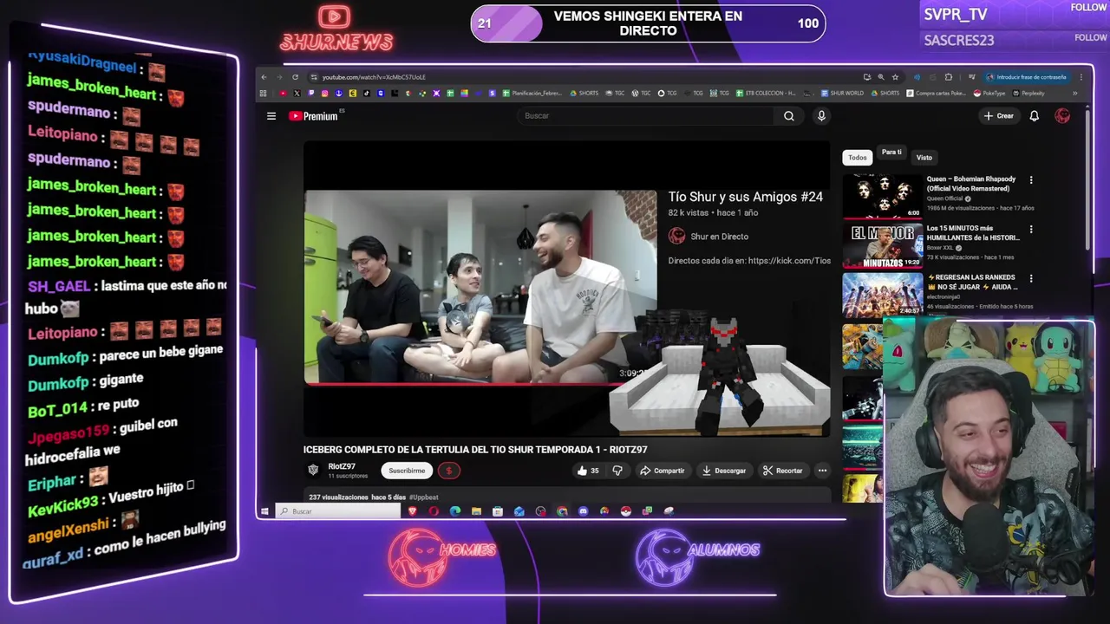Open Compra cartas Poke bookmark
Image resolution: width=1110 pixels, height=624 pixels.
click(936, 94)
